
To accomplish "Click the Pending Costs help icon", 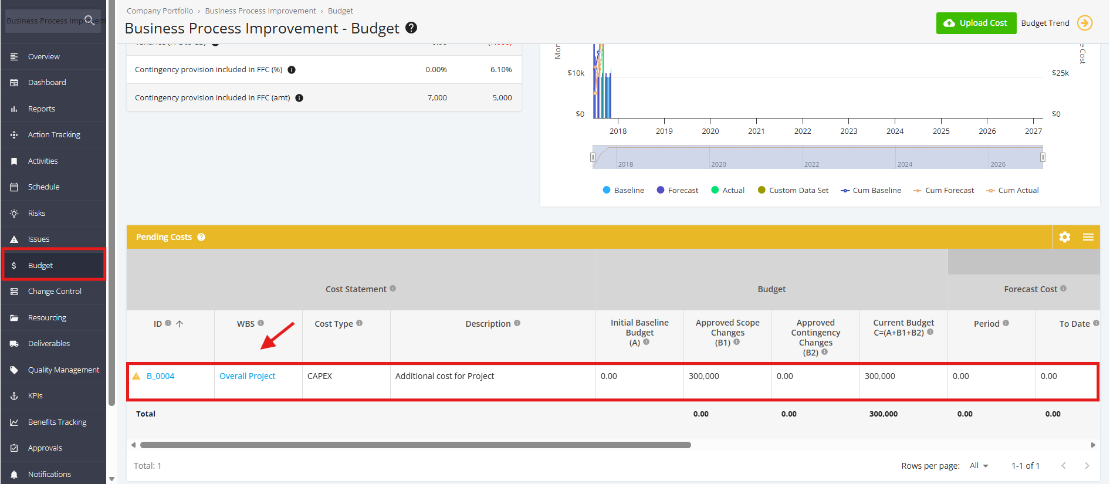I will (x=201, y=237).
